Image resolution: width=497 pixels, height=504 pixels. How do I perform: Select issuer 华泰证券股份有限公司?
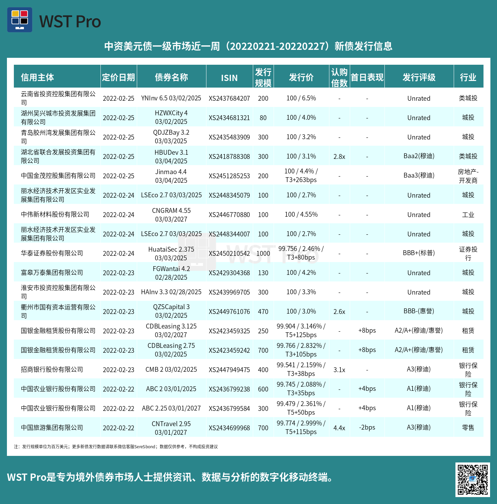click(52, 253)
